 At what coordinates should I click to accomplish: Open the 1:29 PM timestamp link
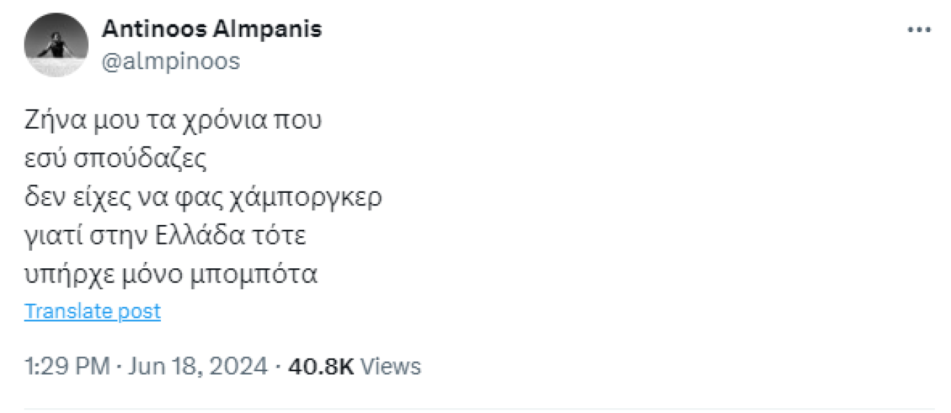[67, 367]
